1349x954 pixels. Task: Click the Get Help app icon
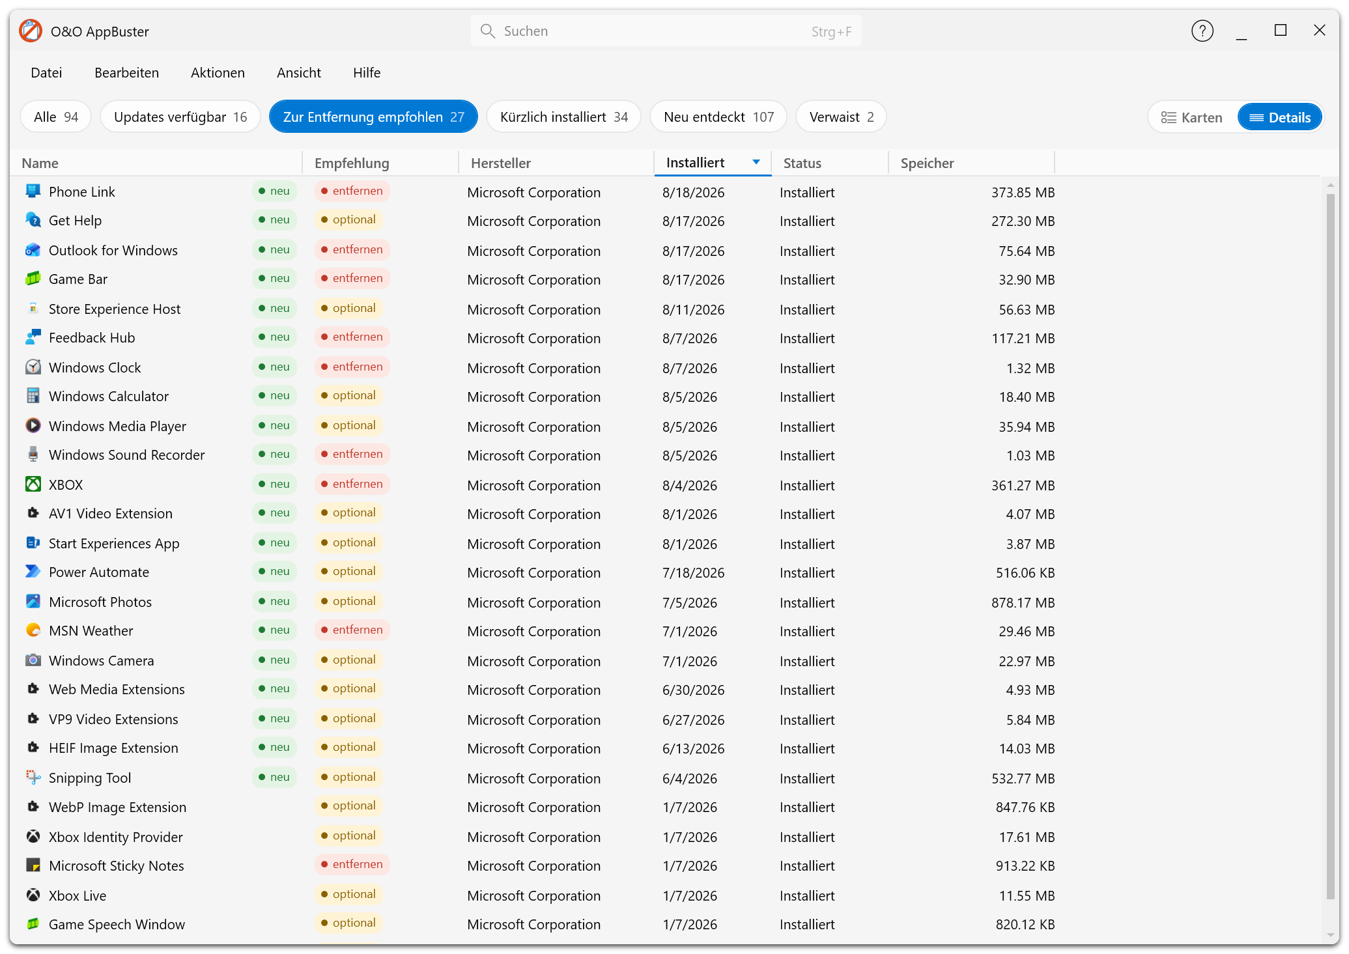(33, 219)
